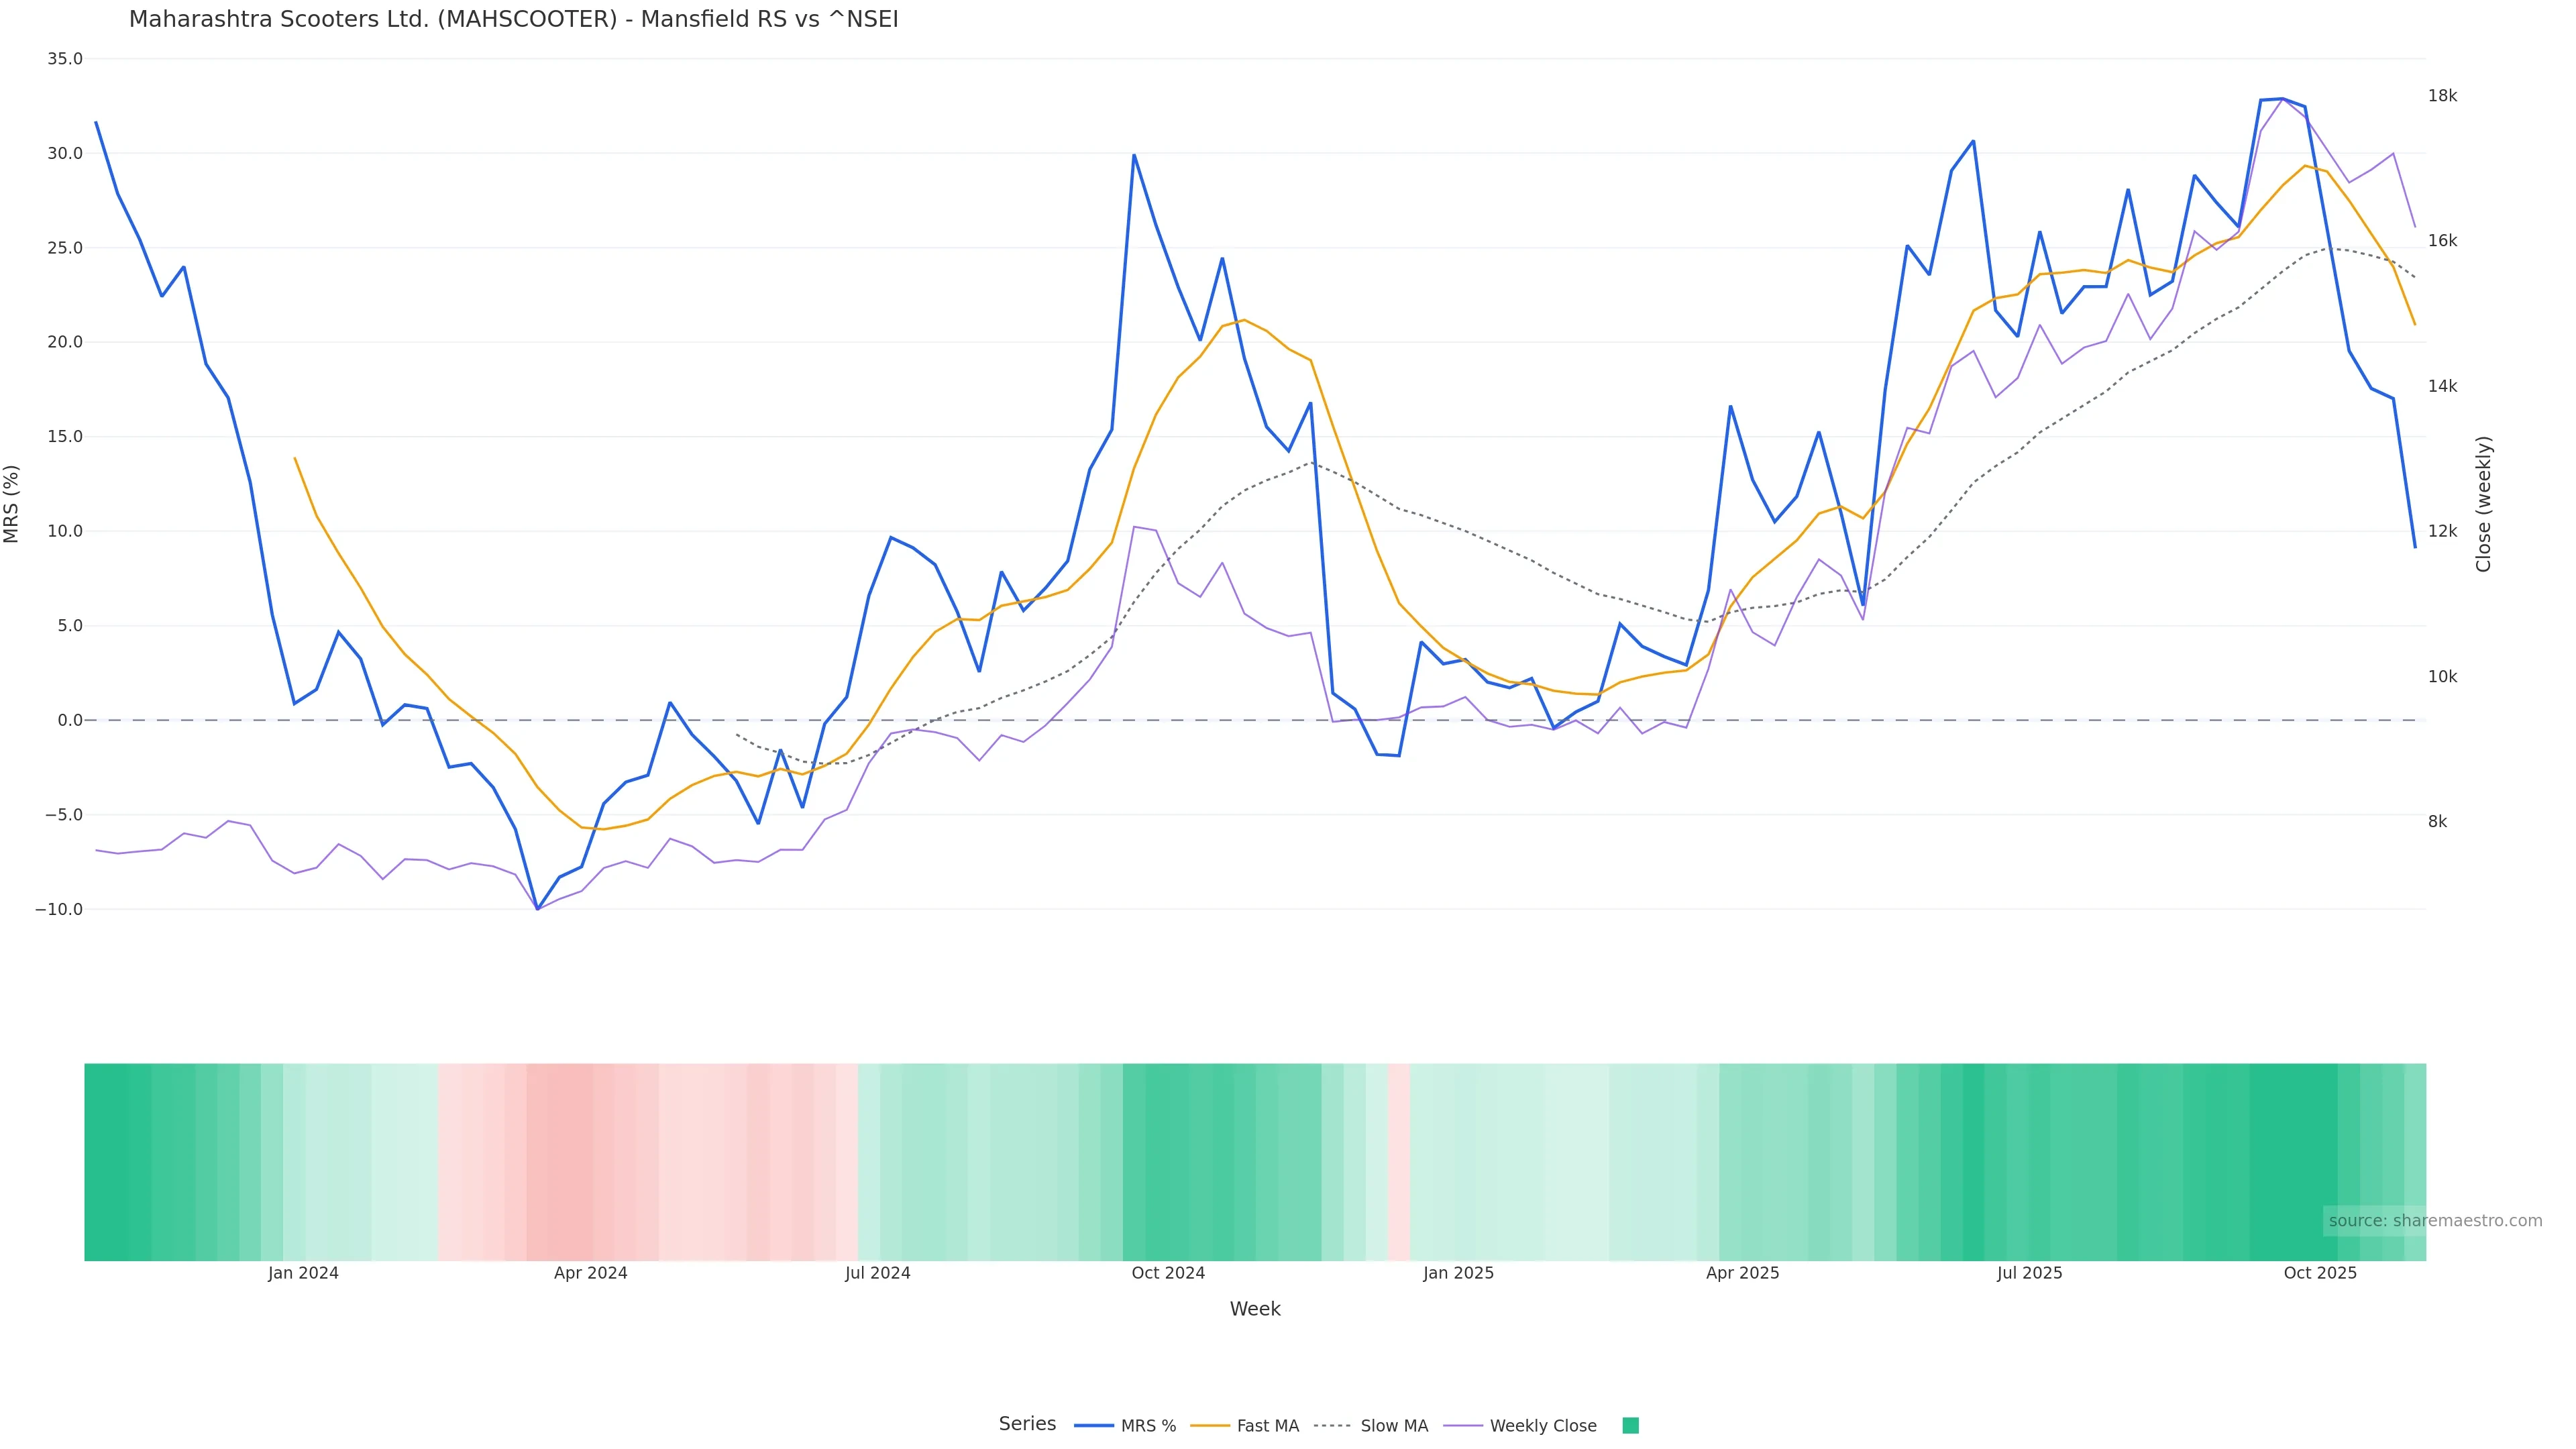
Task: Click the Oct 2024 x-axis label
Action: point(1168,1273)
